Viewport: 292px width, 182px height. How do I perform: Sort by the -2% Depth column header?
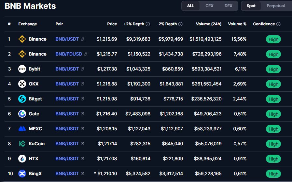(167, 24)
